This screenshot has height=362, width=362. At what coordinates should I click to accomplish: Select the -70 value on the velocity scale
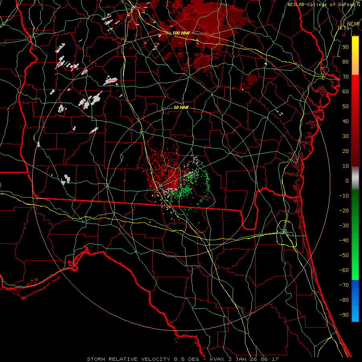click(344, 285)
